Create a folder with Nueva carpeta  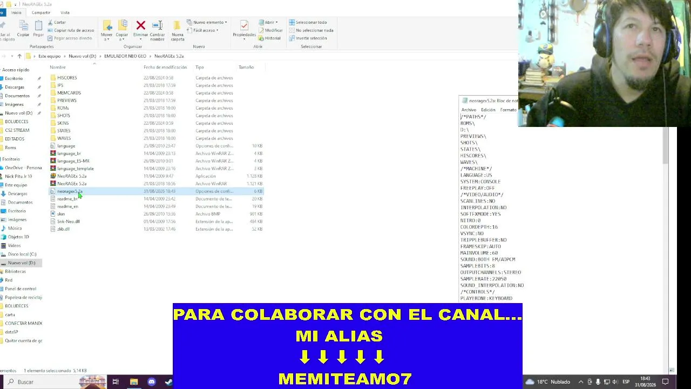pyautogui.click(x=177, y=30)
